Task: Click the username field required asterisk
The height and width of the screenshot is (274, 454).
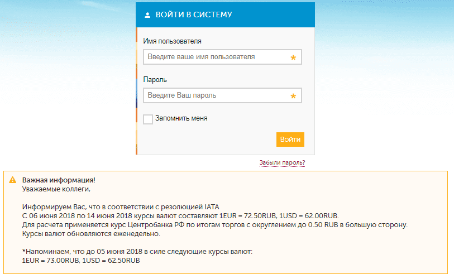Action: tap(293, 57)
